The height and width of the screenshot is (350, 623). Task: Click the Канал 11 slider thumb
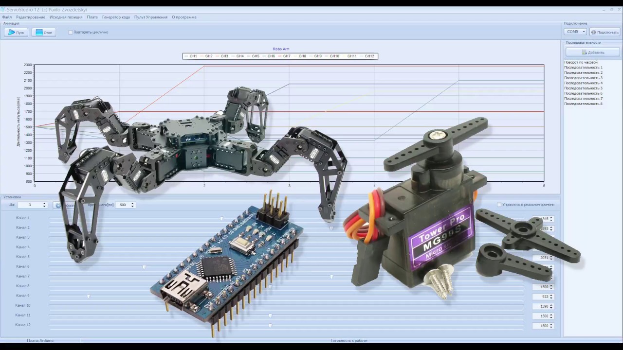[270, 315]
